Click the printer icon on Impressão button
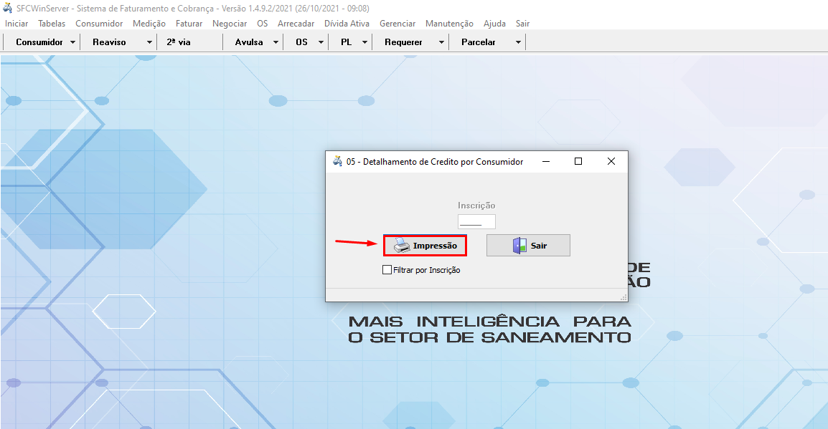828x429 pixels. tap(402, 246)
